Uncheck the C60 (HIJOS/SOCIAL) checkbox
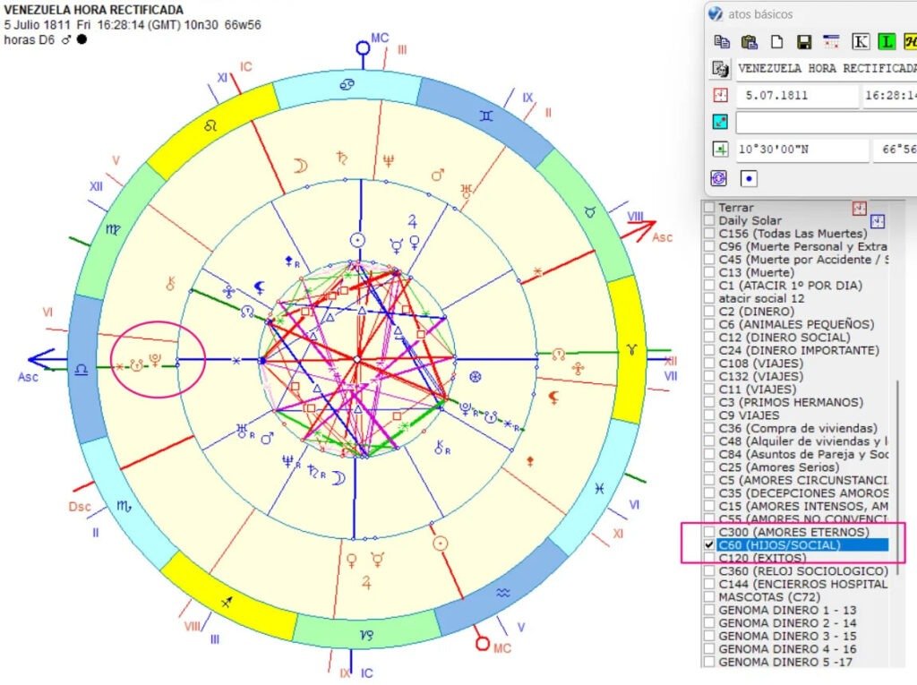 709,544
